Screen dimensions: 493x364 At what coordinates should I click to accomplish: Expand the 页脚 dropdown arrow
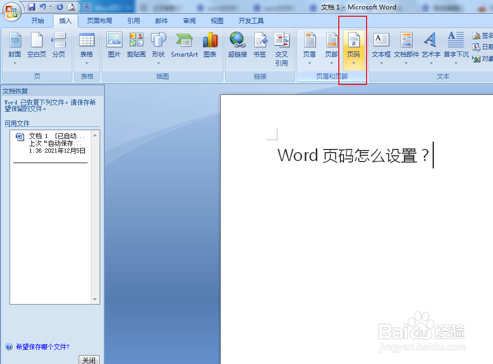[331, 63]
